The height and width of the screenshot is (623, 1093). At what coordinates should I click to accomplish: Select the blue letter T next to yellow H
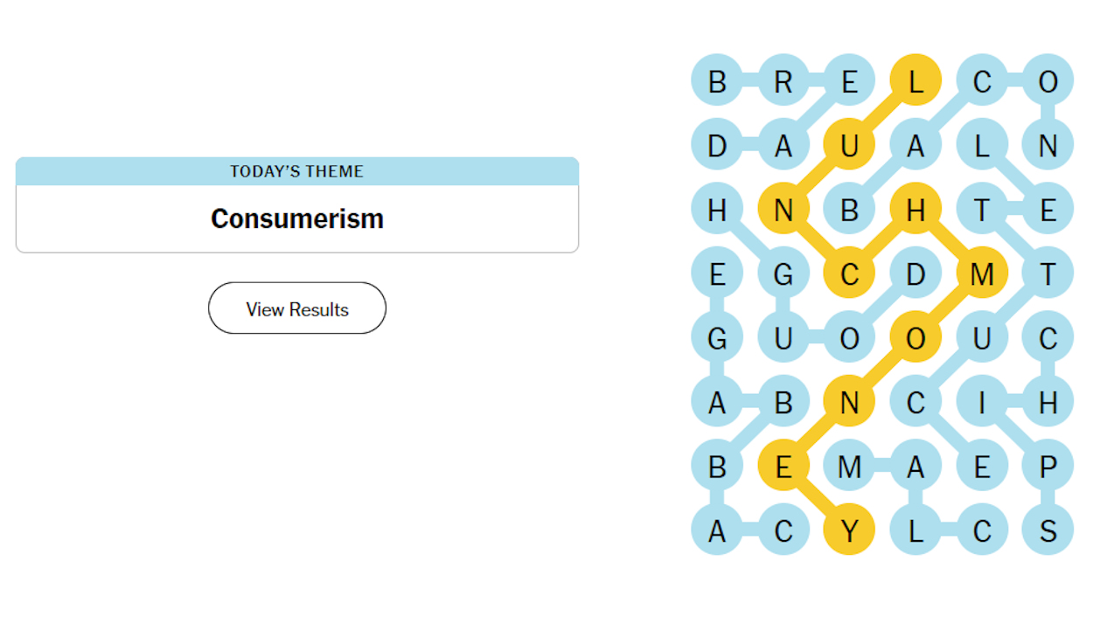[982, 209]
